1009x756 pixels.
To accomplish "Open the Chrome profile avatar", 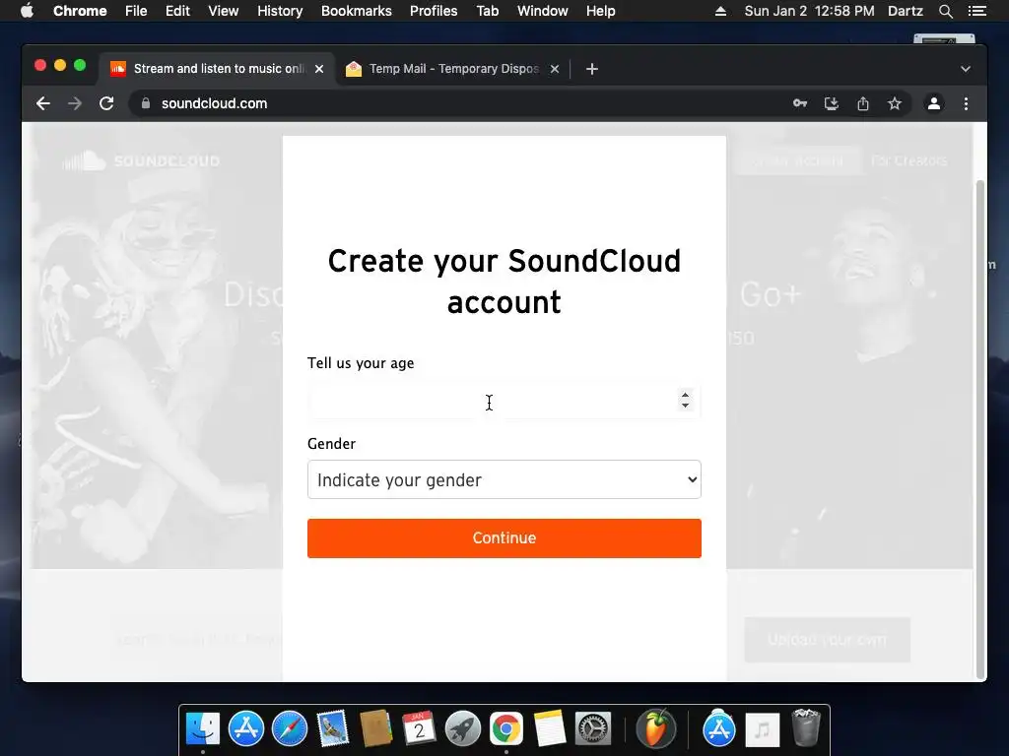I will 934,103.
